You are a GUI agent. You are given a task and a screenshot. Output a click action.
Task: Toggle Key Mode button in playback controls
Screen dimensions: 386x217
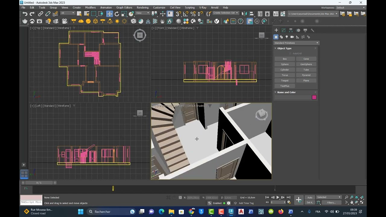click(267, 203)
